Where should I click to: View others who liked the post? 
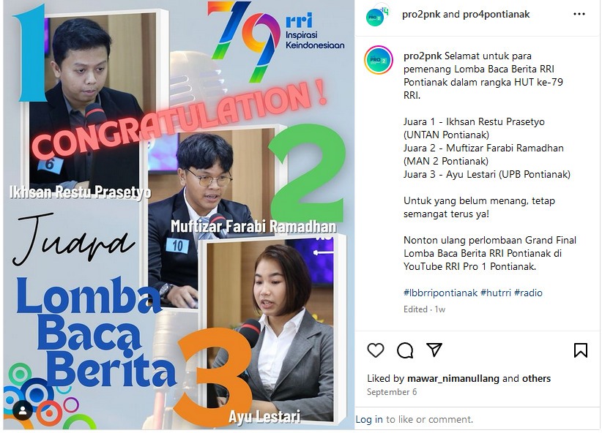tap(536, 379)
